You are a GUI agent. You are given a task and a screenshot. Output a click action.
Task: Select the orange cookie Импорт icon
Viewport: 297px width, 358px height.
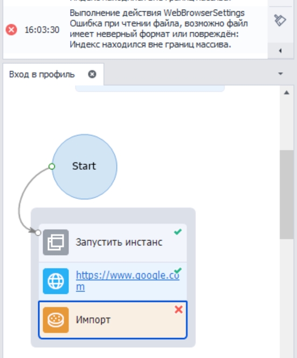56,320
